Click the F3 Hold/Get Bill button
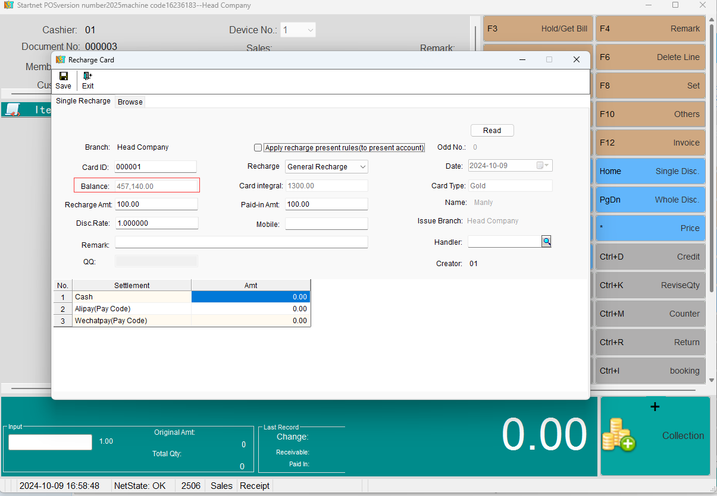 (x=538, y=29)
